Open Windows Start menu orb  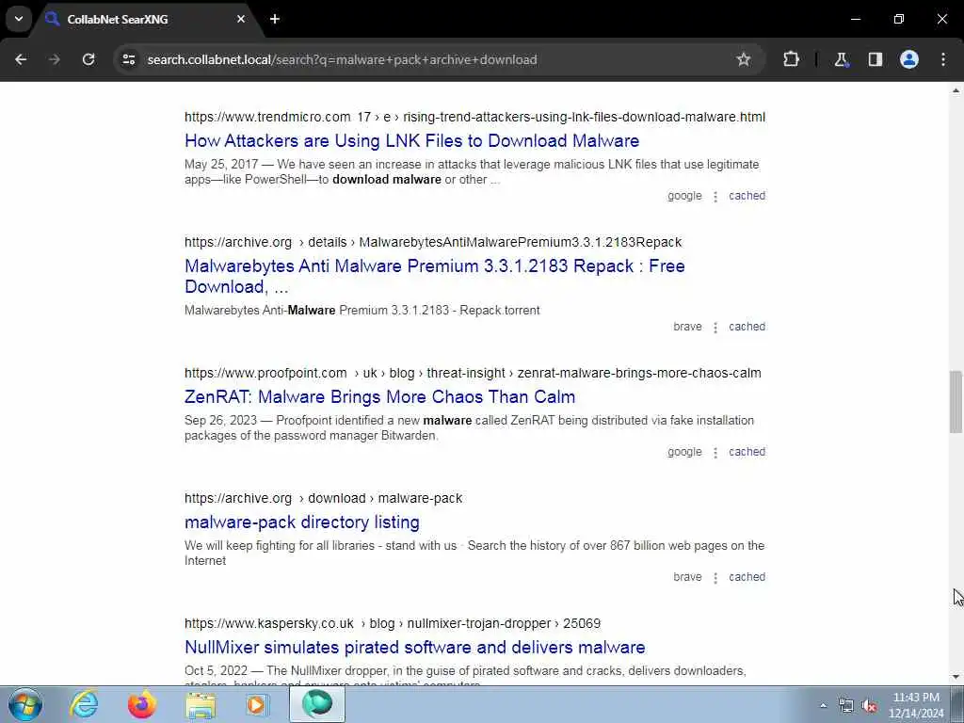(x=25, y=704)
